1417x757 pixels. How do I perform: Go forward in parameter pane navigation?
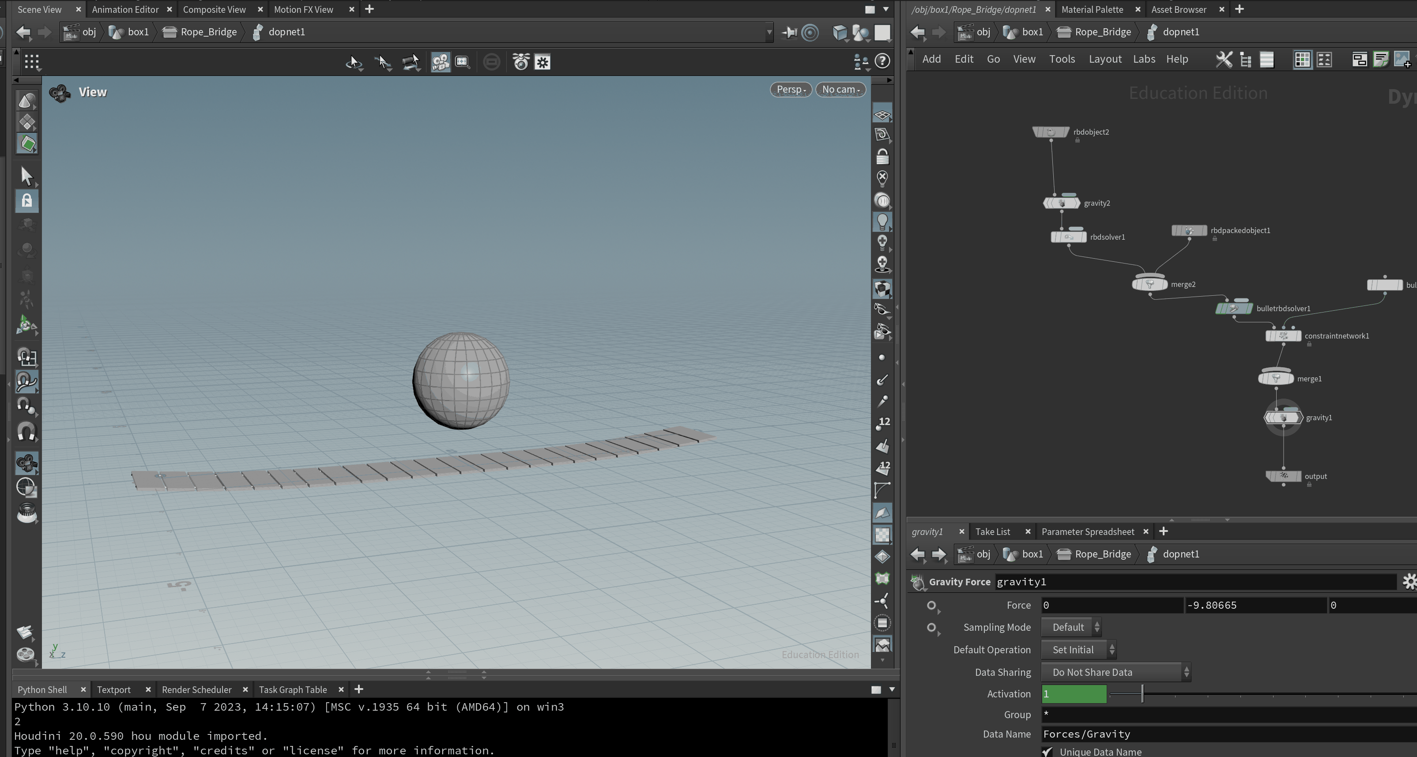point(938,554)
